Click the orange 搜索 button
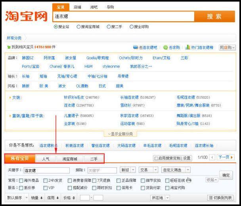 [x=214, y=16]
